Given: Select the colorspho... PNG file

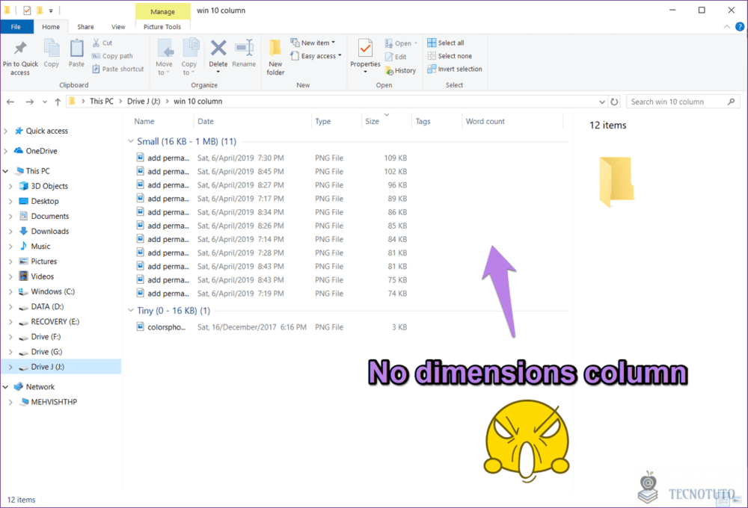Looking at the screenshot, I should 272,327.
